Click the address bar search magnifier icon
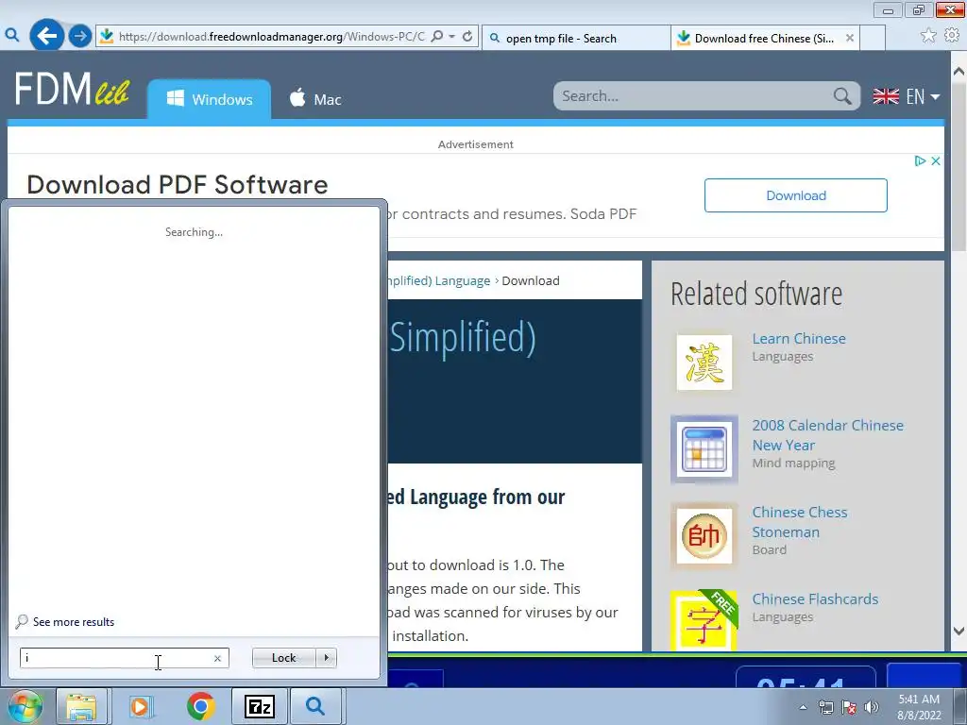The image size is (967, 725). (437, 37)
